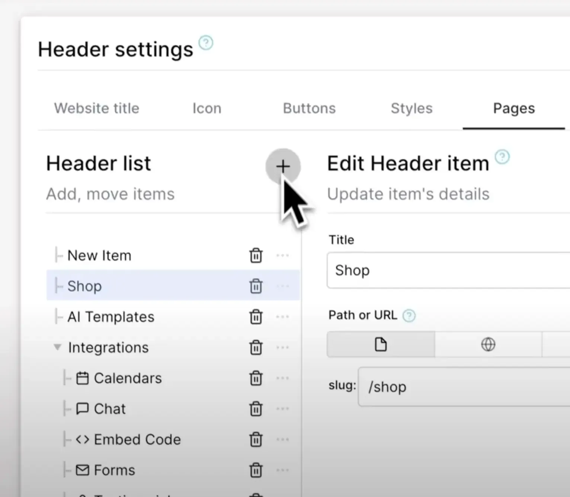Viewport: 570px width, 497px height.
Task: Open more options for New Item
Action: pyautogui.click(x=283, y=256)
